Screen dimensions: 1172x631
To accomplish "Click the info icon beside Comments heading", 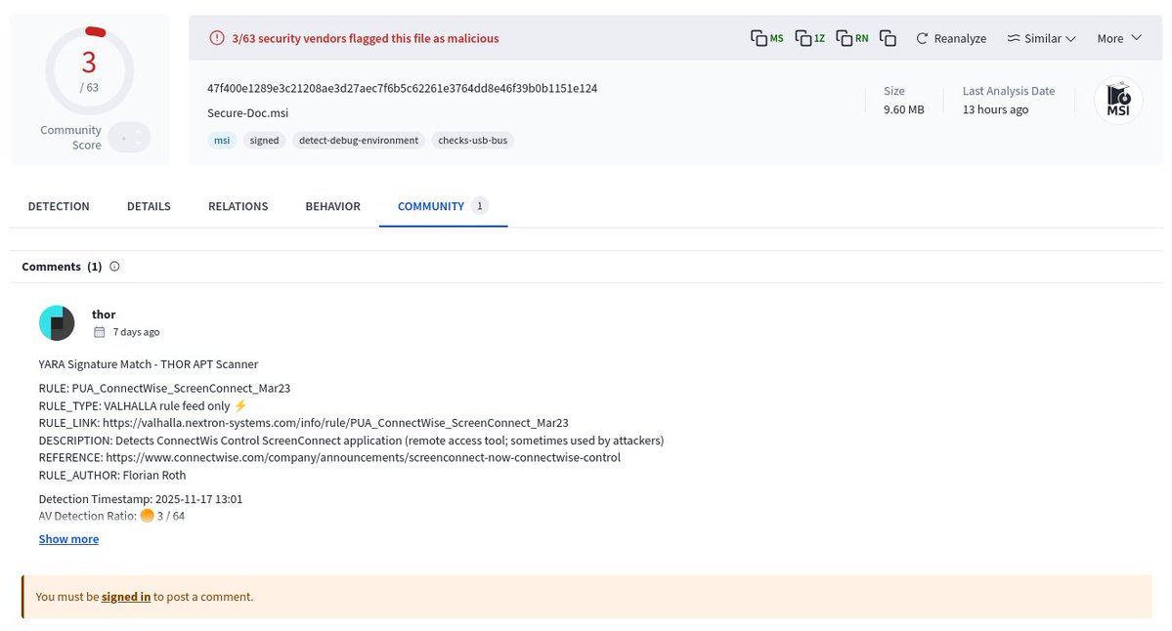I will click(x=114, y=266).
